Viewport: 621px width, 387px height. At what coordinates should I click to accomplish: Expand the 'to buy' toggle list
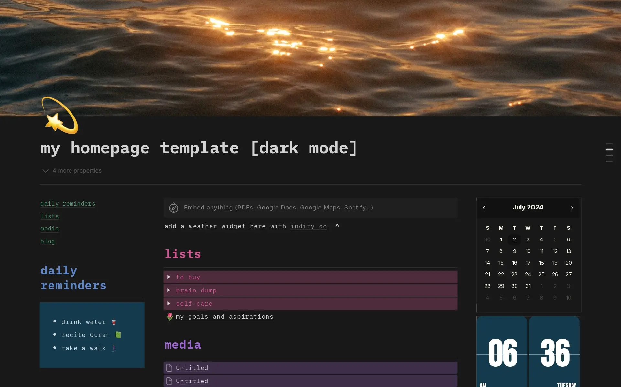(x=169, y=277)
